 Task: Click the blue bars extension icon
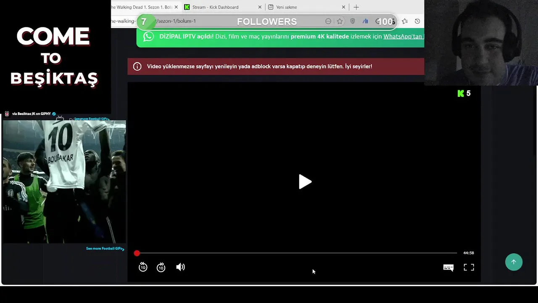365,21
